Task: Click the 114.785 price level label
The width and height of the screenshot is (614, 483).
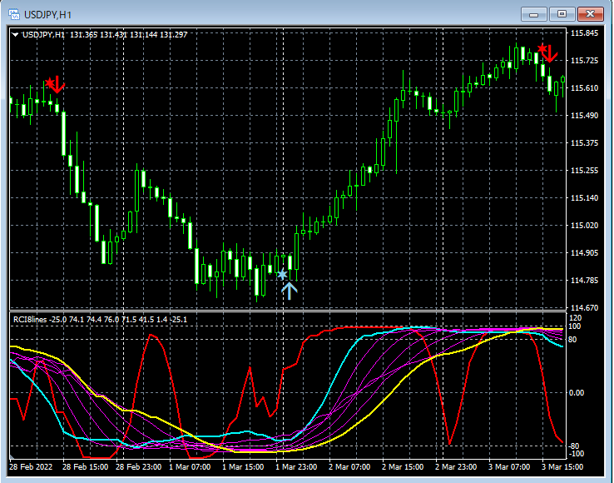Action: (x=584, y=281)
